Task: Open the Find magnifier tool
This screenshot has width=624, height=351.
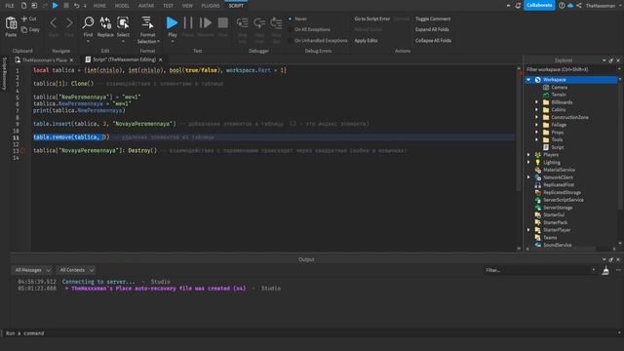Action: pyautogui.click(x=88, y=22)
